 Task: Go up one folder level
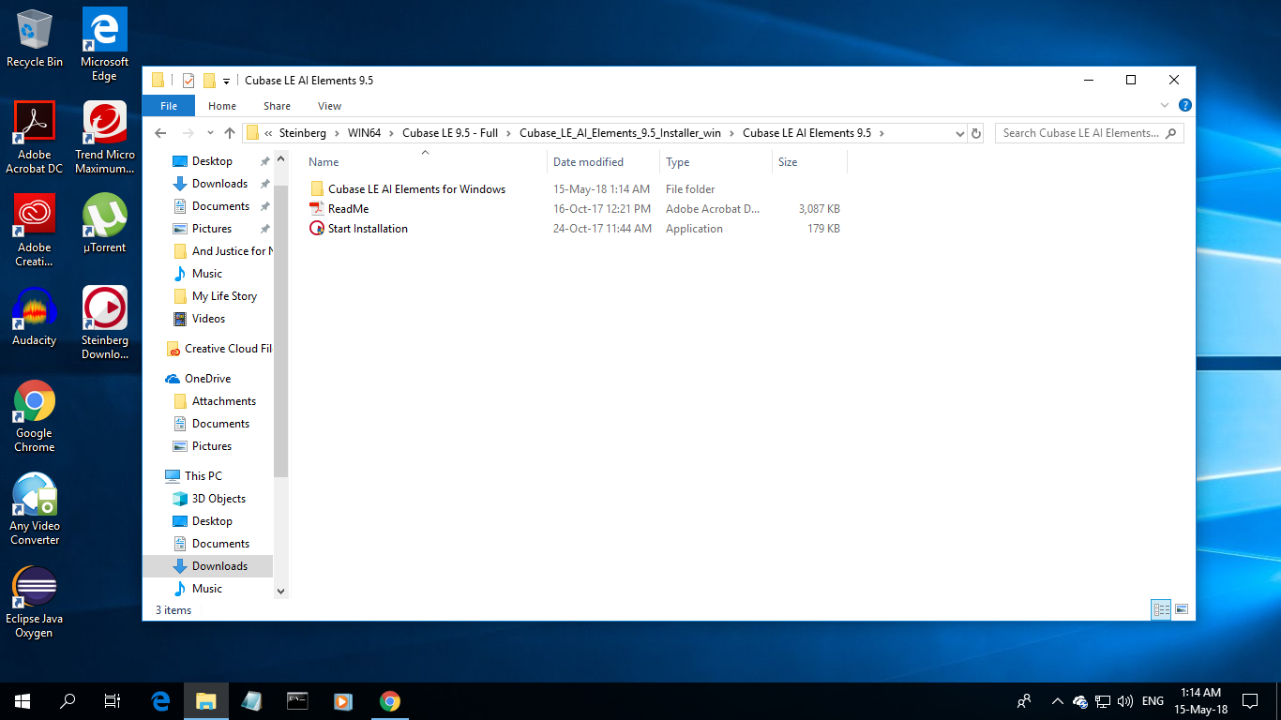coord(230,133)
